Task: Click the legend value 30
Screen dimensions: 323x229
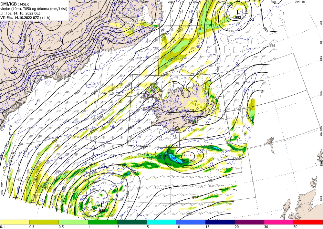Action: 266,227
